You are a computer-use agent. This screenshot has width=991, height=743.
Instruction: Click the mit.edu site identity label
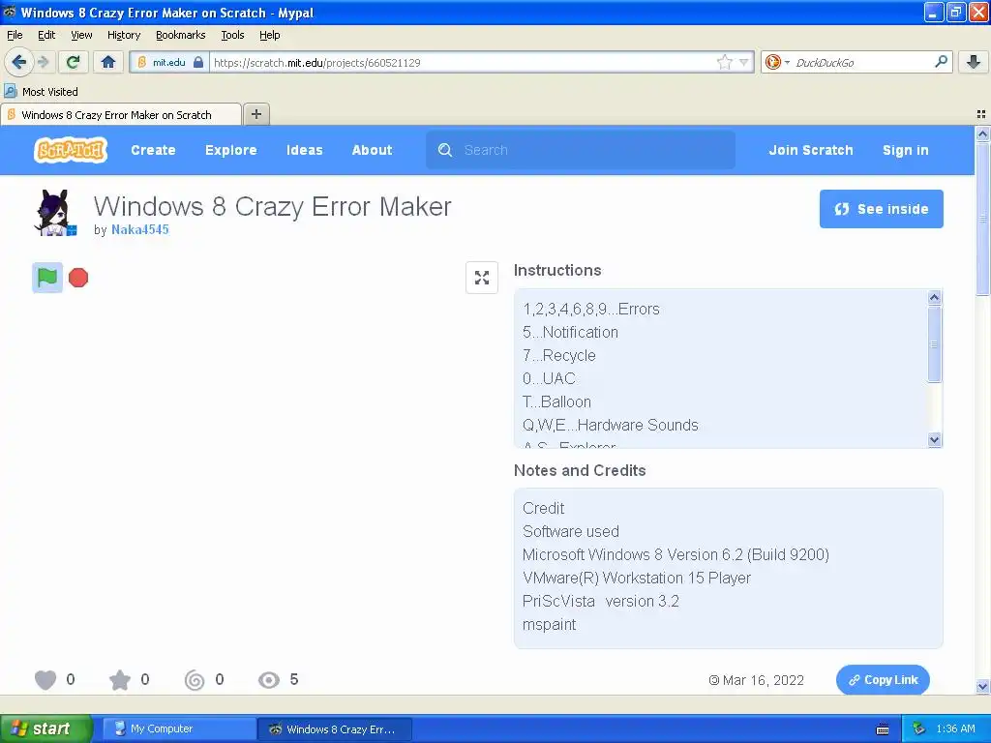[168, 62]
